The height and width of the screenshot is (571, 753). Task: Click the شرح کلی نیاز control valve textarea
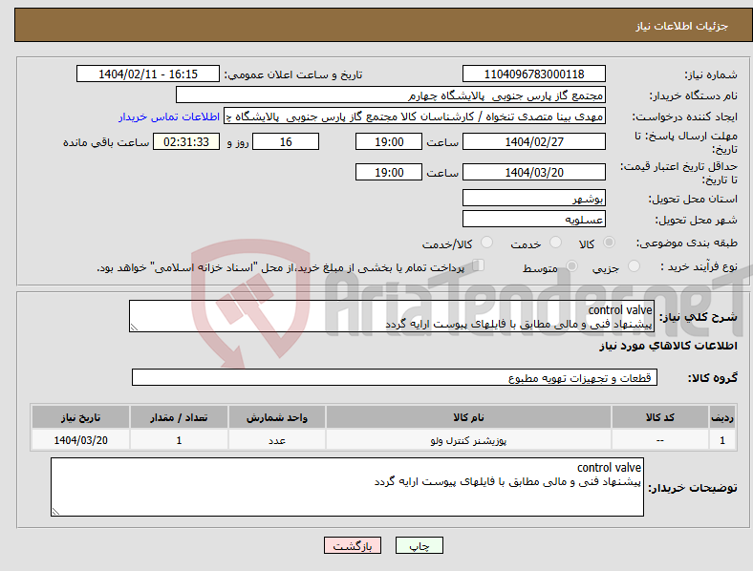coord(392,316)
